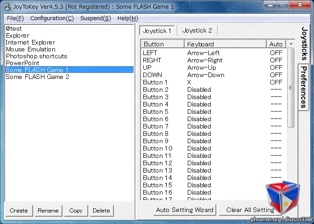Close the JoyToKey window
Image resolution: width=314 pixels, height=224 pixels.
pos(300,5)
